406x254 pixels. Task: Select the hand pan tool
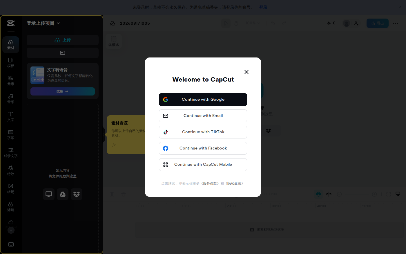pyautogui.click(x=236, y=23)
